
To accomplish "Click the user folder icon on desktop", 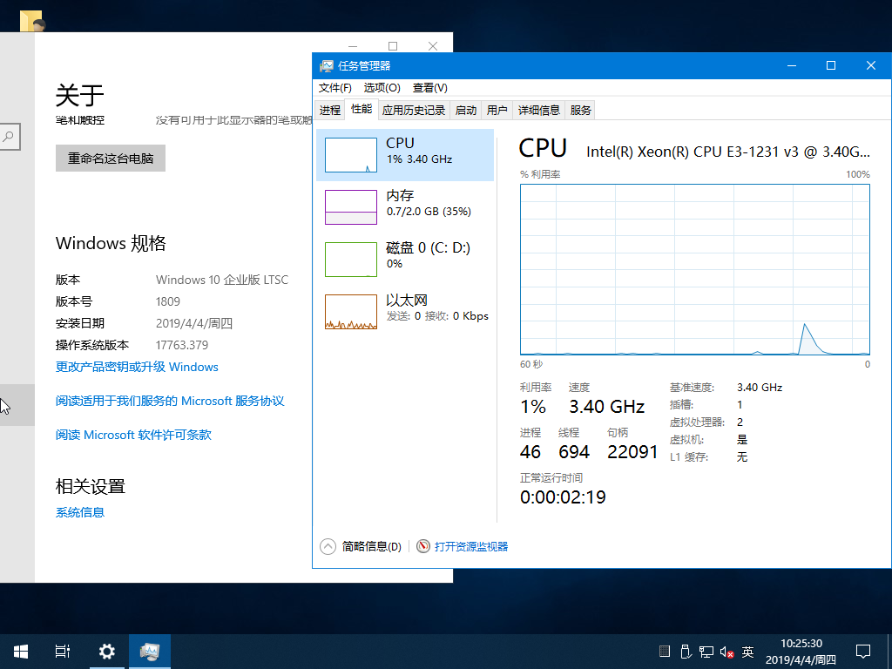I will pos(32,21).
